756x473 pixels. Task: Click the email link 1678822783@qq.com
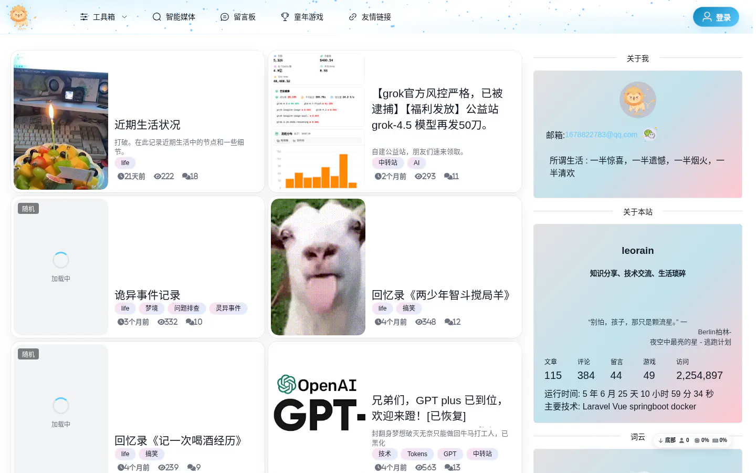(x=601, y=135)
